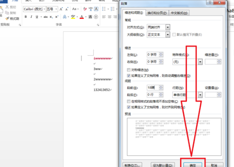Toggle Bold formatting in the ribbon
This screenshot has height=167, width=234.
26,17
